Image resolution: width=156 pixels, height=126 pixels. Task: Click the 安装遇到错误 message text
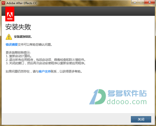pyautogui.click(x=23, y=37)
